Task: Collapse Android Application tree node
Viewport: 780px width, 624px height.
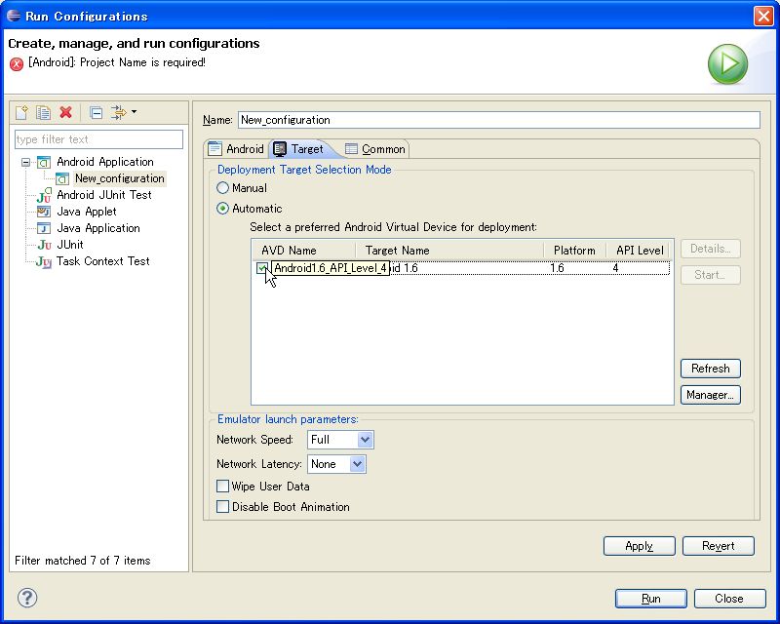Action: 25,162
